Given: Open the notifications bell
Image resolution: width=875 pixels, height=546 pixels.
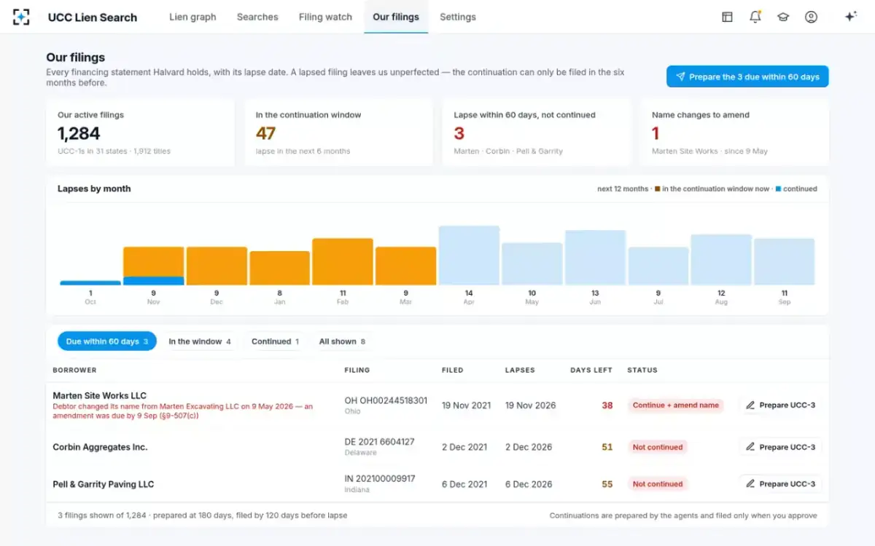Looking at the screenshot, I should pyautogui.click(x=755, y=17).
